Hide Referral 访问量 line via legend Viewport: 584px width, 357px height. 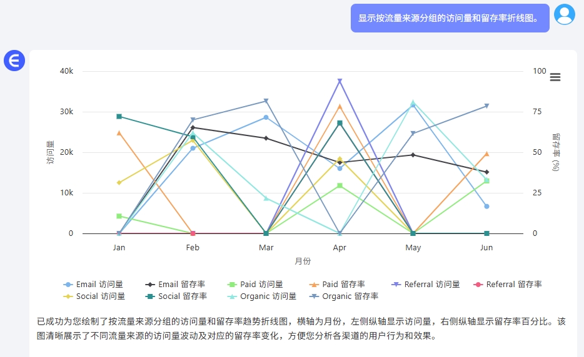click(426, 285)
